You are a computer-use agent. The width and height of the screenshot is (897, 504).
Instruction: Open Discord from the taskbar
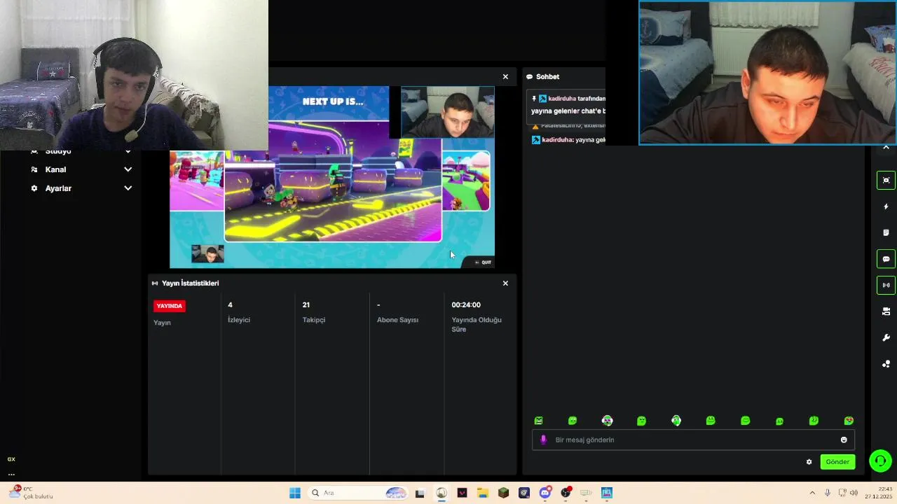click(545, 493)
